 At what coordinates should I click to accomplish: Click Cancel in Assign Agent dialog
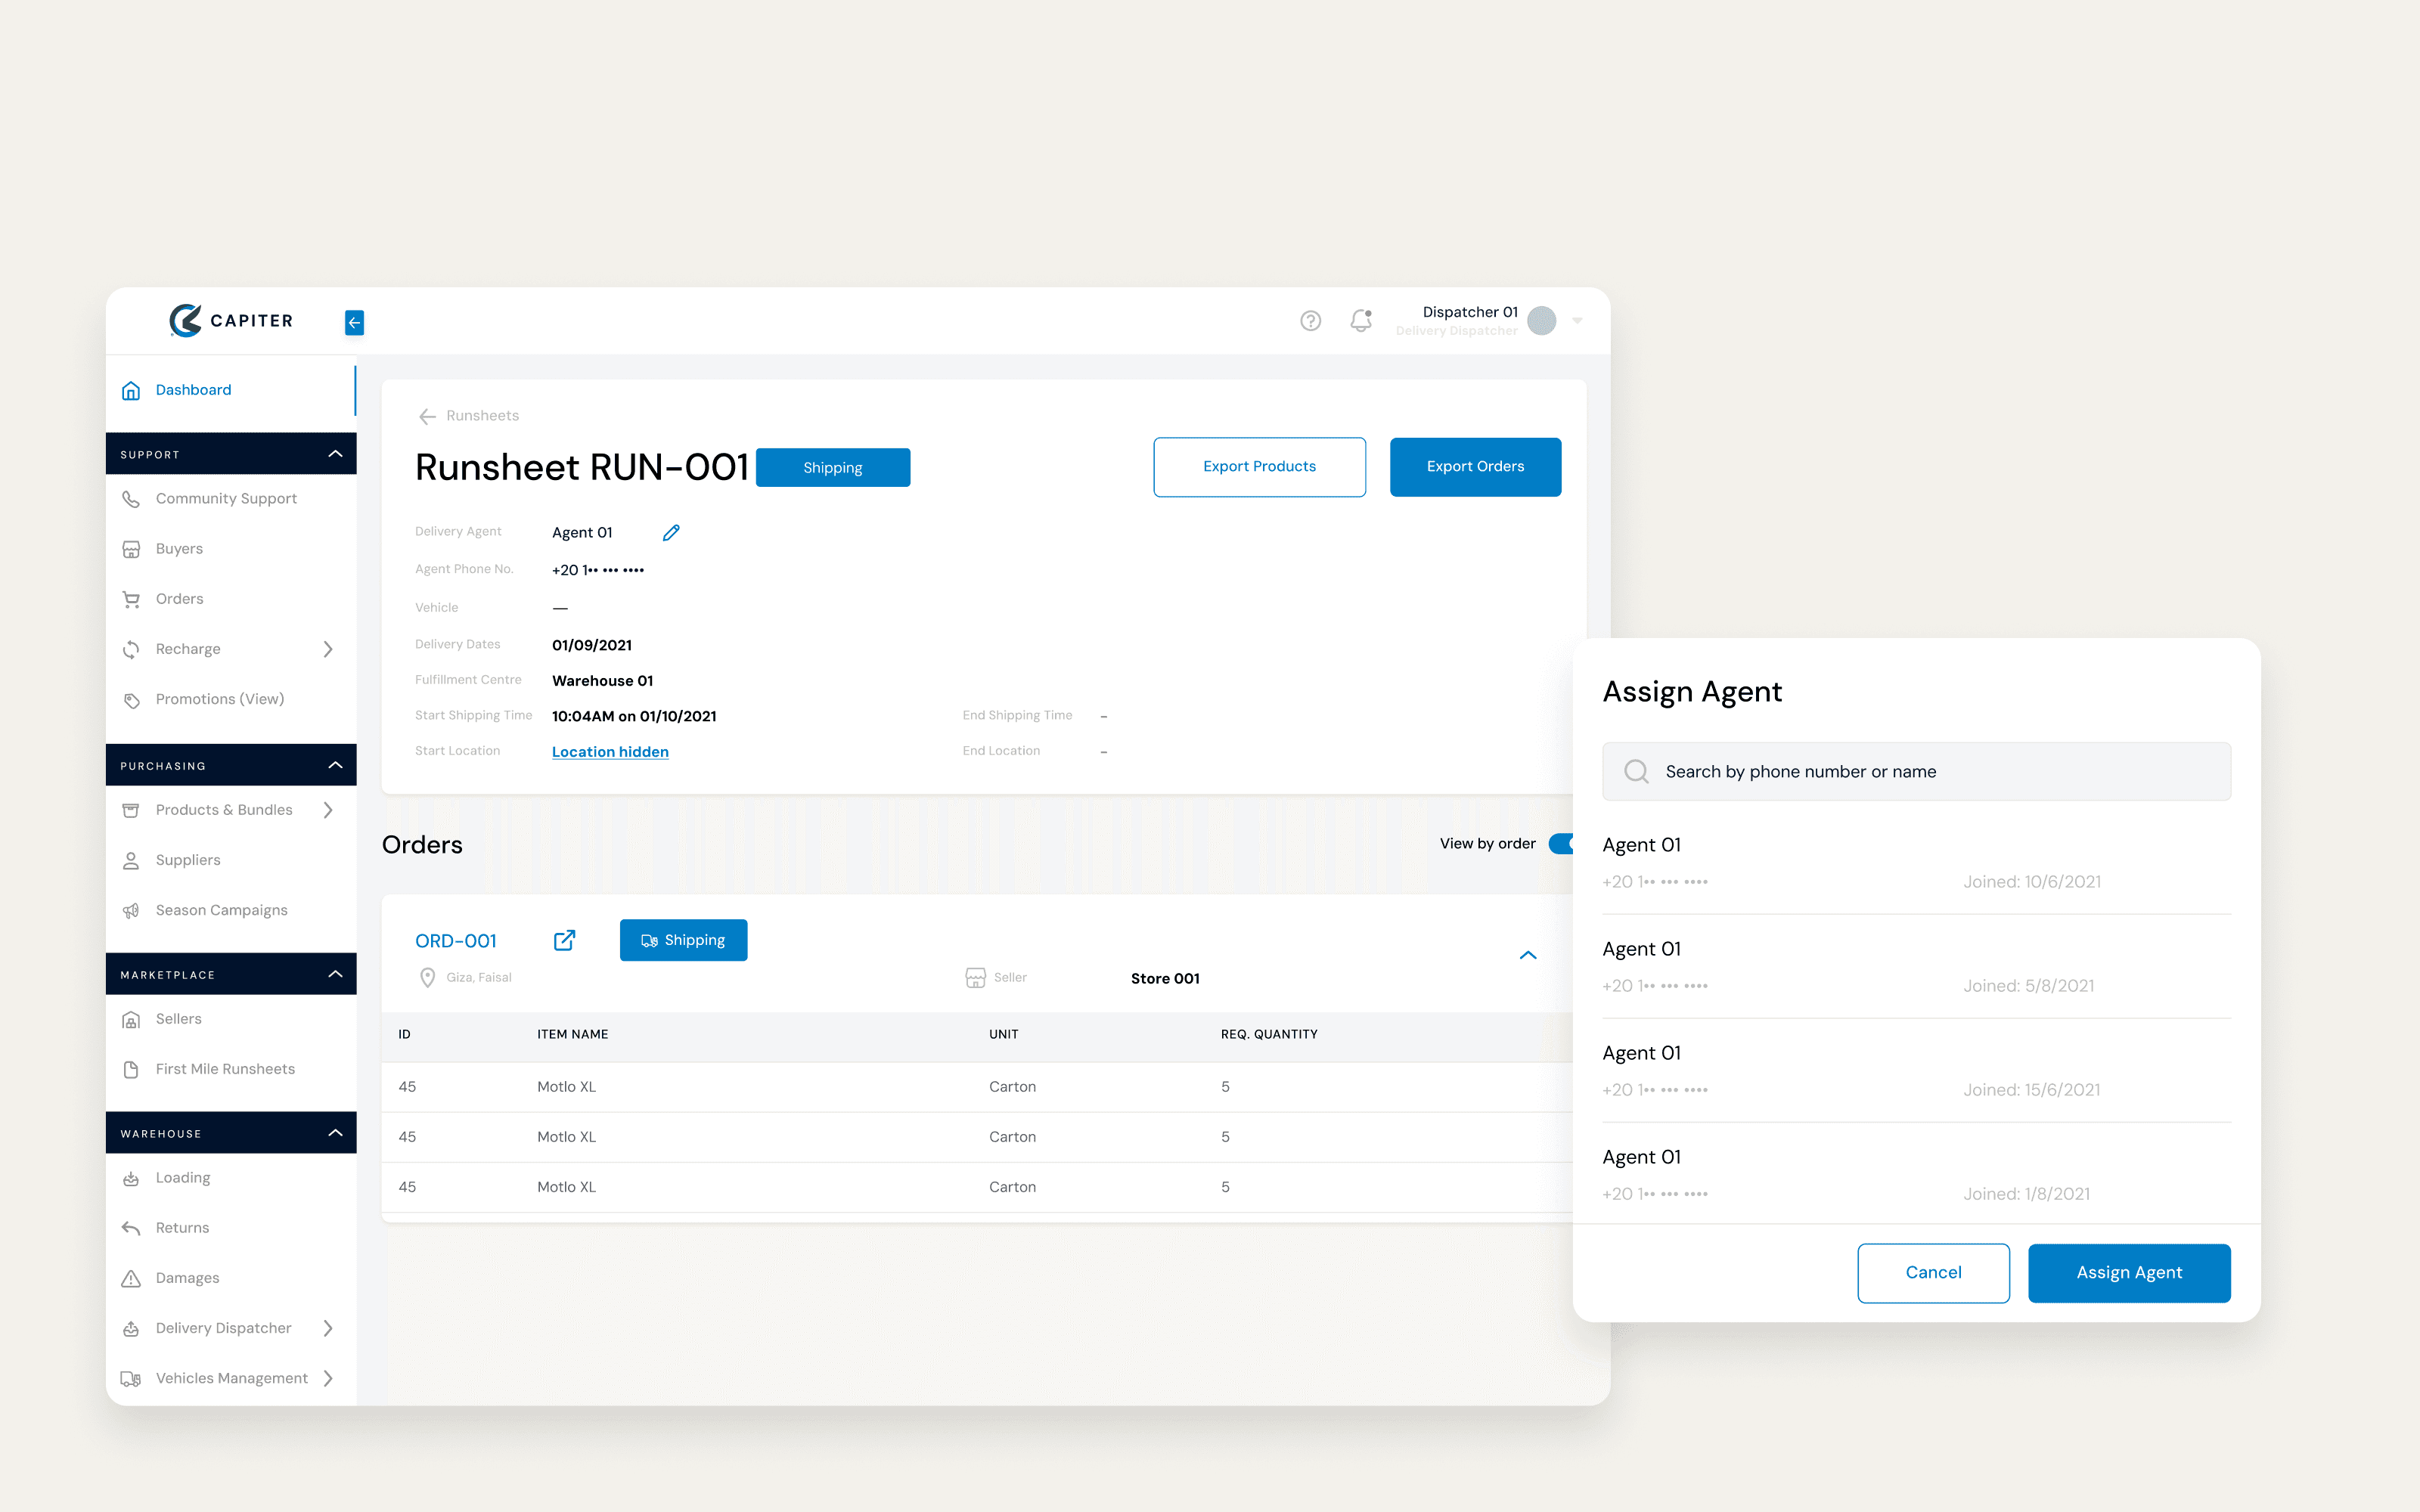point(1933,1273)
